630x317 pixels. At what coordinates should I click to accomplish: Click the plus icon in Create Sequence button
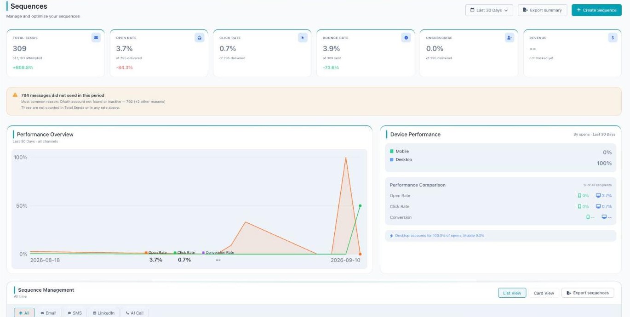point(579,10)
